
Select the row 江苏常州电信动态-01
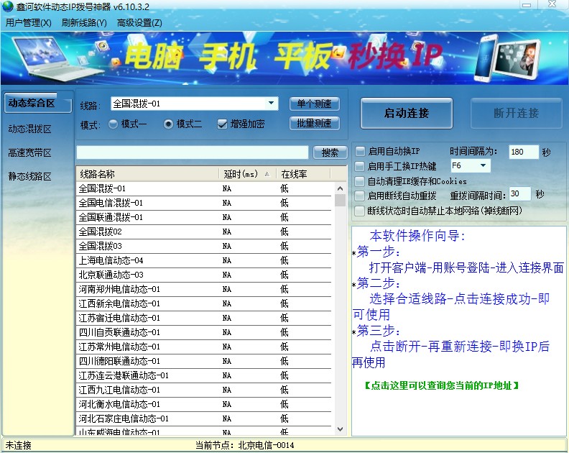[x=204, y=347]
